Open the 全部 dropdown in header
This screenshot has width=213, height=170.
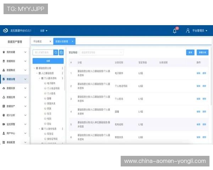click(44, 31)
